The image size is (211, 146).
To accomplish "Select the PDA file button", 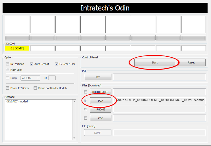I will pos(101,100).
